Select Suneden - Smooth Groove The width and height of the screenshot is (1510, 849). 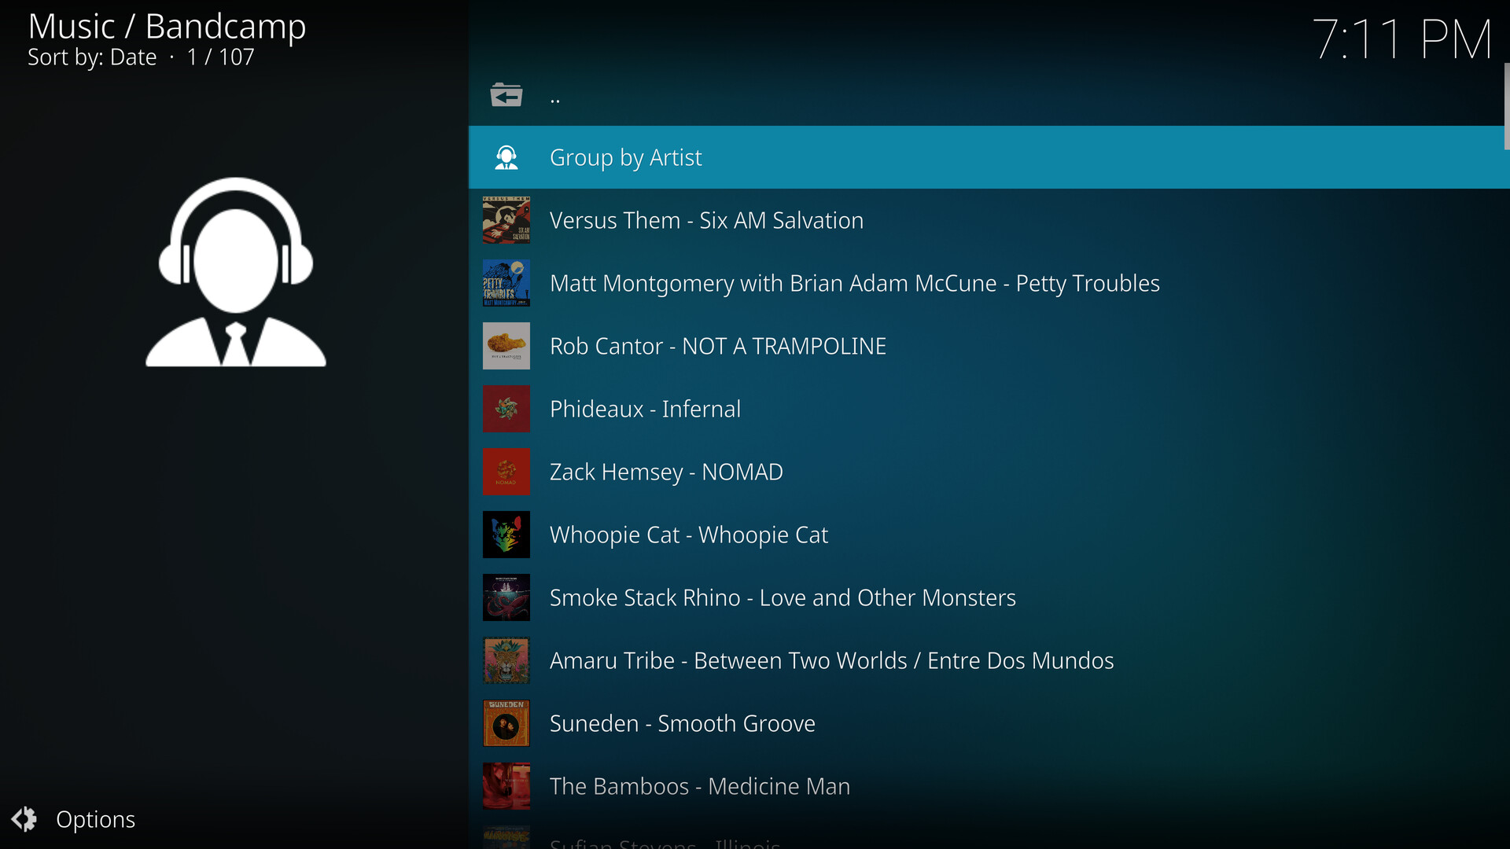681,723
